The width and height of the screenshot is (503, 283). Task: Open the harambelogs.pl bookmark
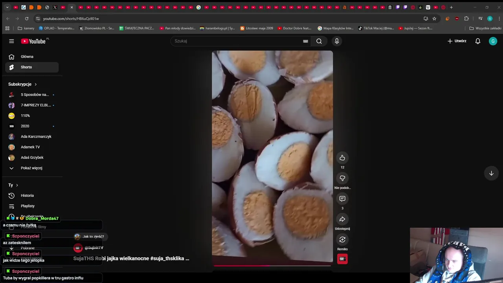(217, 28)
